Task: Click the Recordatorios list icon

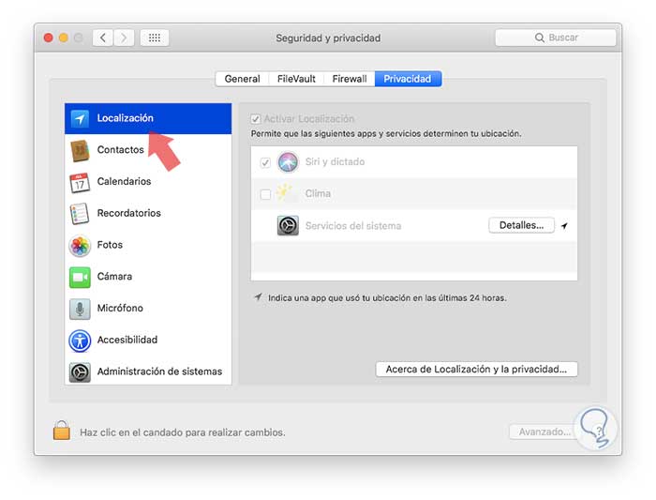Action: (x=80, y=214)
